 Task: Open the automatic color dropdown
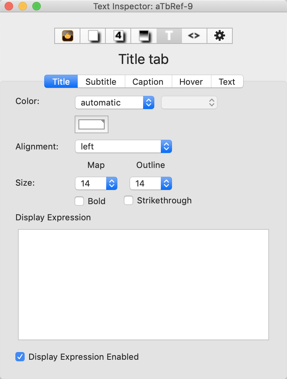(x=114, y=102)
